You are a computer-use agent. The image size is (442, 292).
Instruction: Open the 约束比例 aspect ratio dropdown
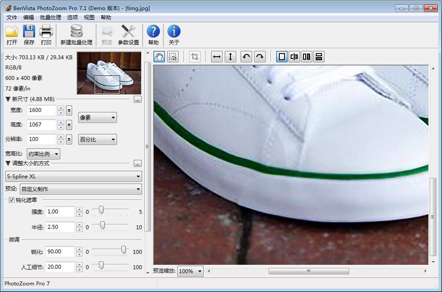(x=44, y=154)
